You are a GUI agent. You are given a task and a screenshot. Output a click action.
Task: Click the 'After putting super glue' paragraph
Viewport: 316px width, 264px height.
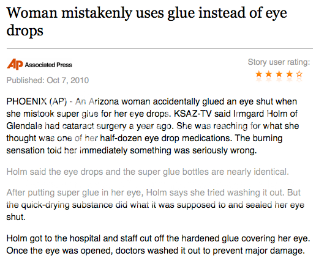[155, 205]
